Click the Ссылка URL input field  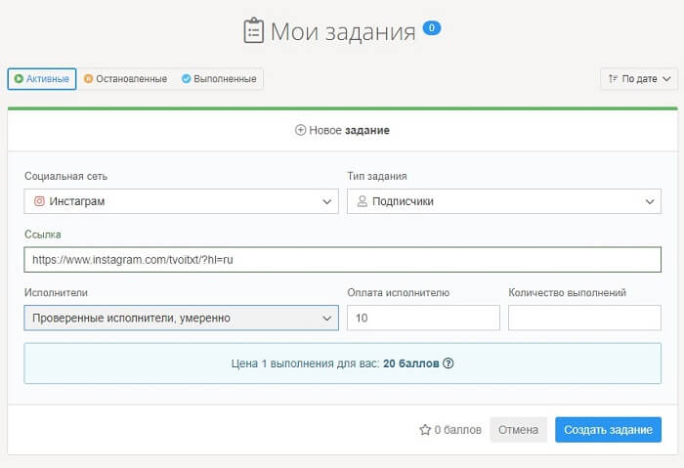pos(342,260)
